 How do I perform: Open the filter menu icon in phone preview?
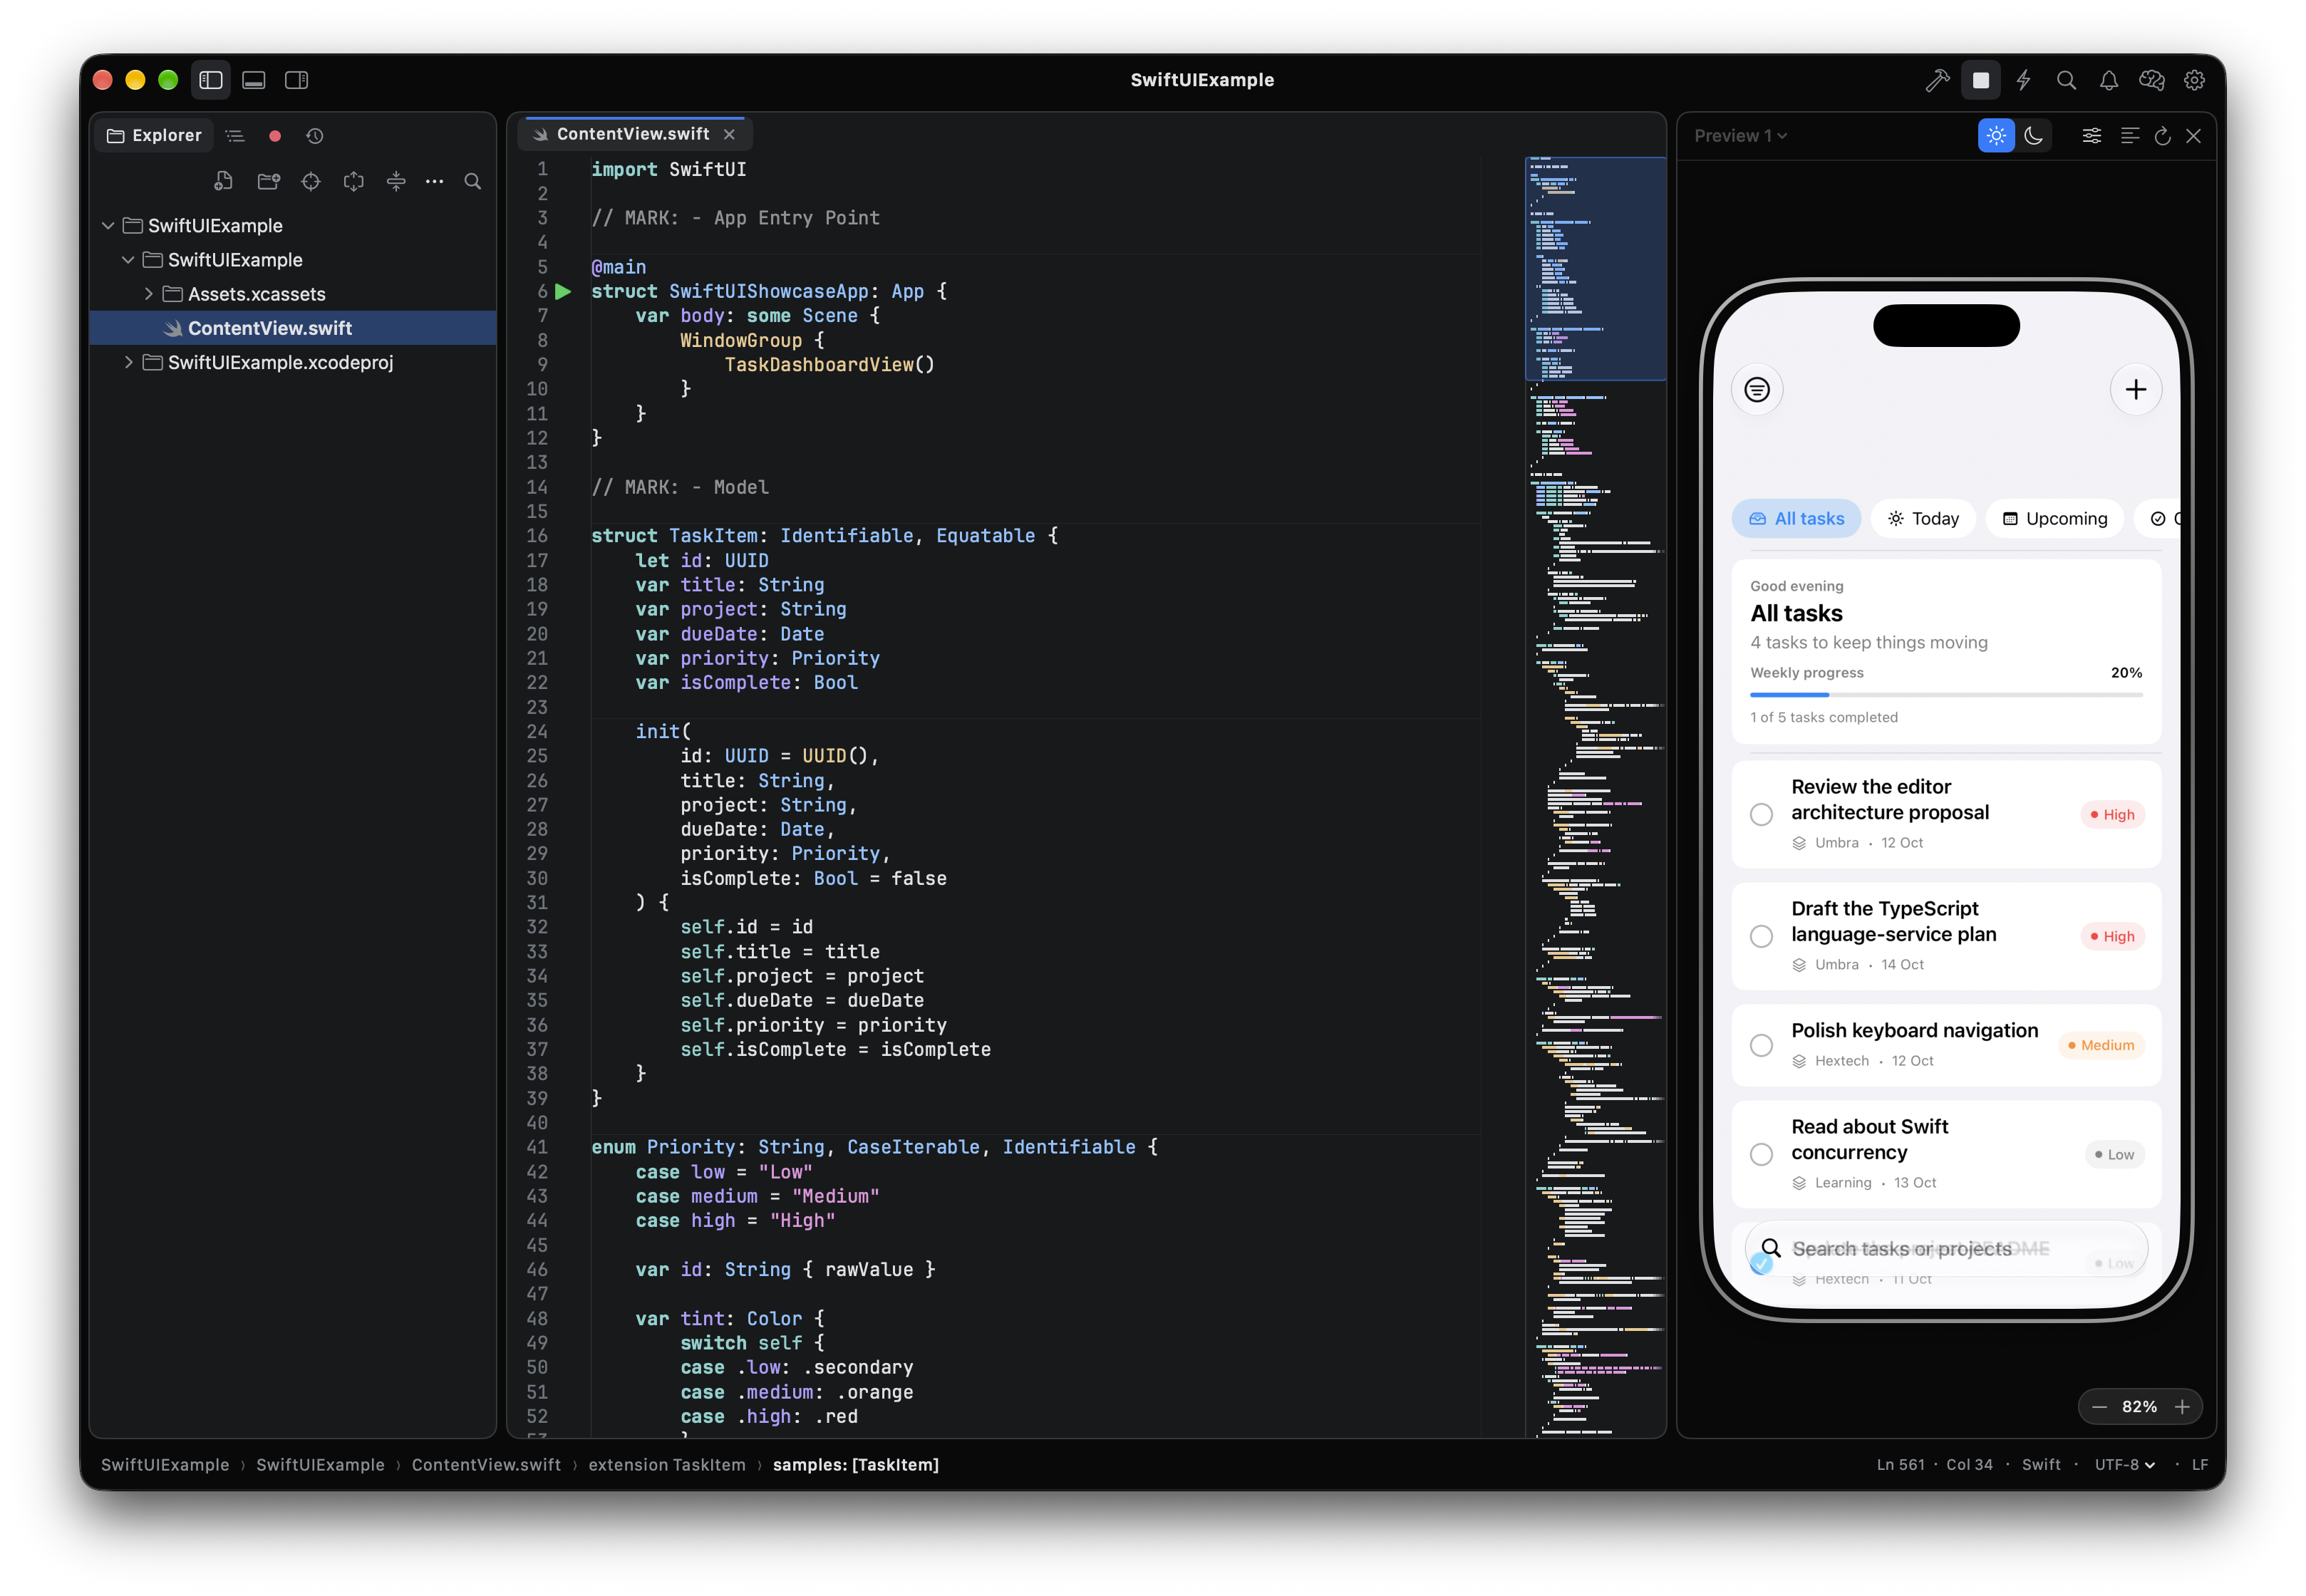1757,390
